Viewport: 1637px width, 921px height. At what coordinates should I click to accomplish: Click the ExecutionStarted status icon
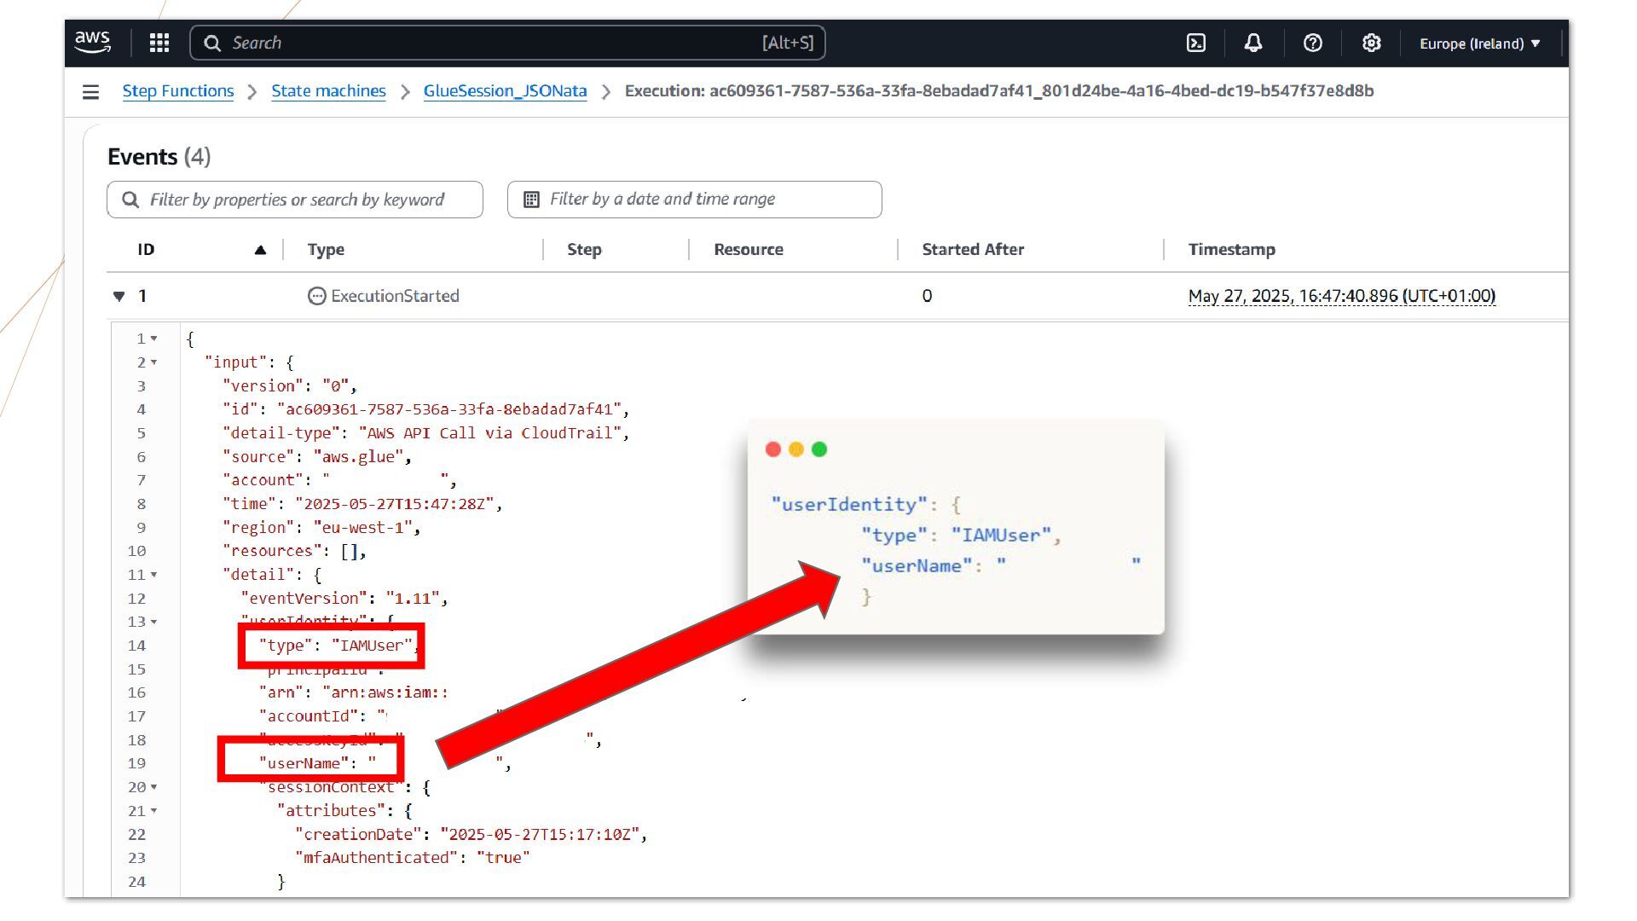click(x=316, y=296)
